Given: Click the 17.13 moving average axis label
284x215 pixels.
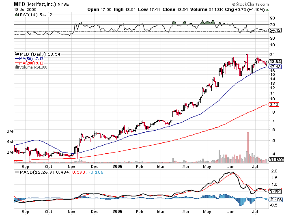Looking at the screenshot, I should [x=275, y=67].
